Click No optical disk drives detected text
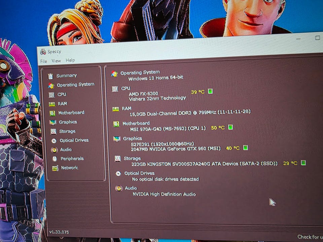This screenshot has width=323, height=242. (166, 179)
